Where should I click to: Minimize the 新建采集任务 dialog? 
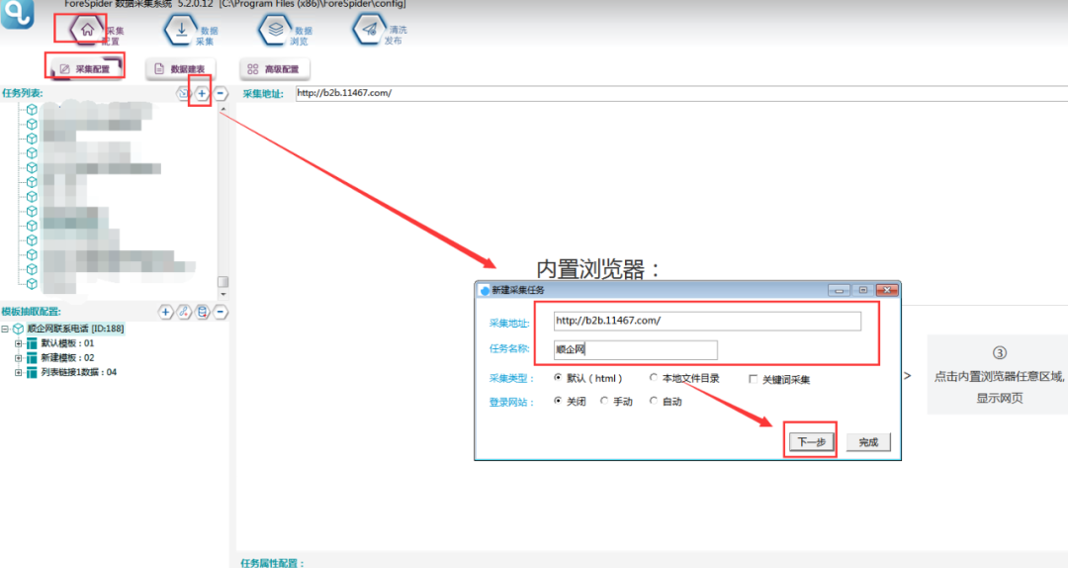coord(839,291)
